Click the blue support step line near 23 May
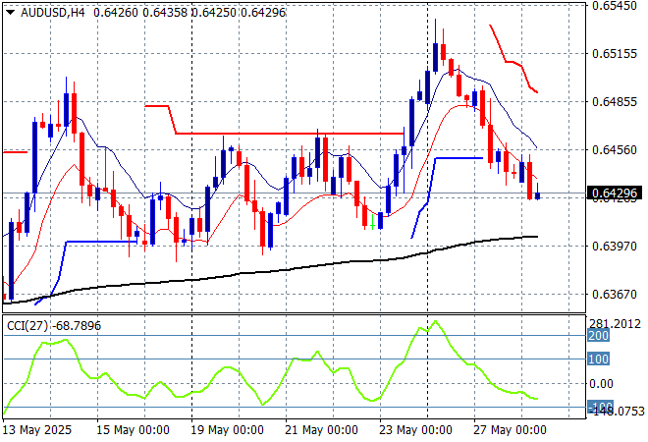The image size is (648, 442). [457, 157]
